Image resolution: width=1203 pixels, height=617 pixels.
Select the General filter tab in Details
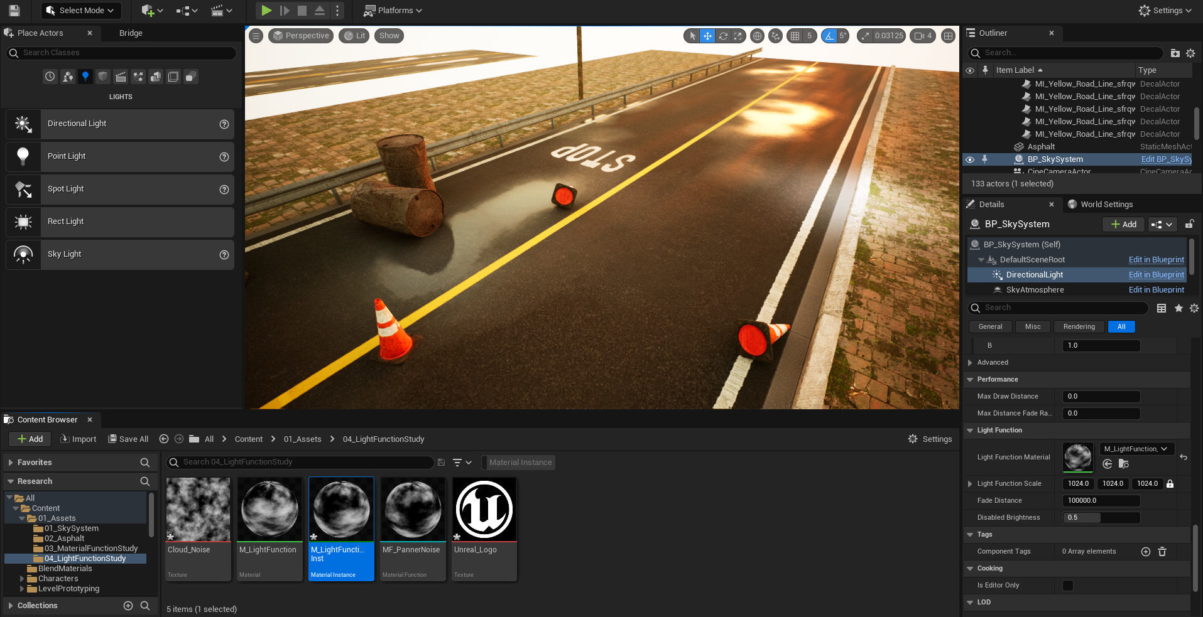[990, 327]
